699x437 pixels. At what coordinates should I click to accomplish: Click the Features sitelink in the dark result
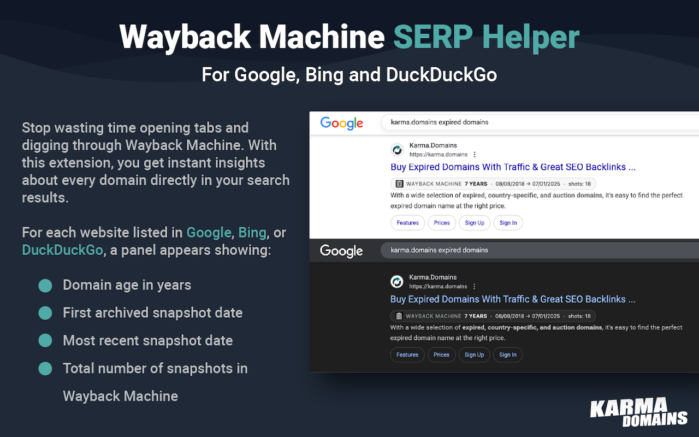click(x=407, y=355)
